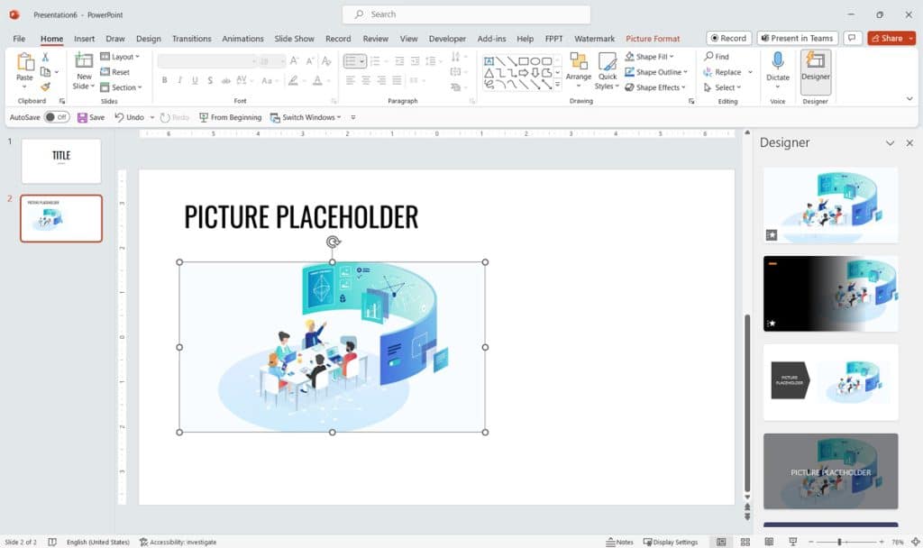This screenshot has height=548, width=923.
Task: Click the Clear All Formatting icon
Action: coord(326,61)
